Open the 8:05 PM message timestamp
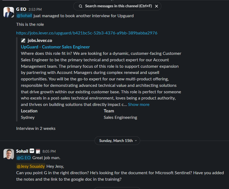 pos(49,151)
